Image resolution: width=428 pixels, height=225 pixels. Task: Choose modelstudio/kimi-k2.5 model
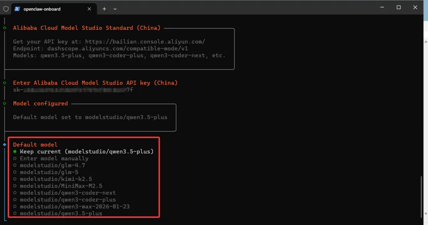click(52, 179)
